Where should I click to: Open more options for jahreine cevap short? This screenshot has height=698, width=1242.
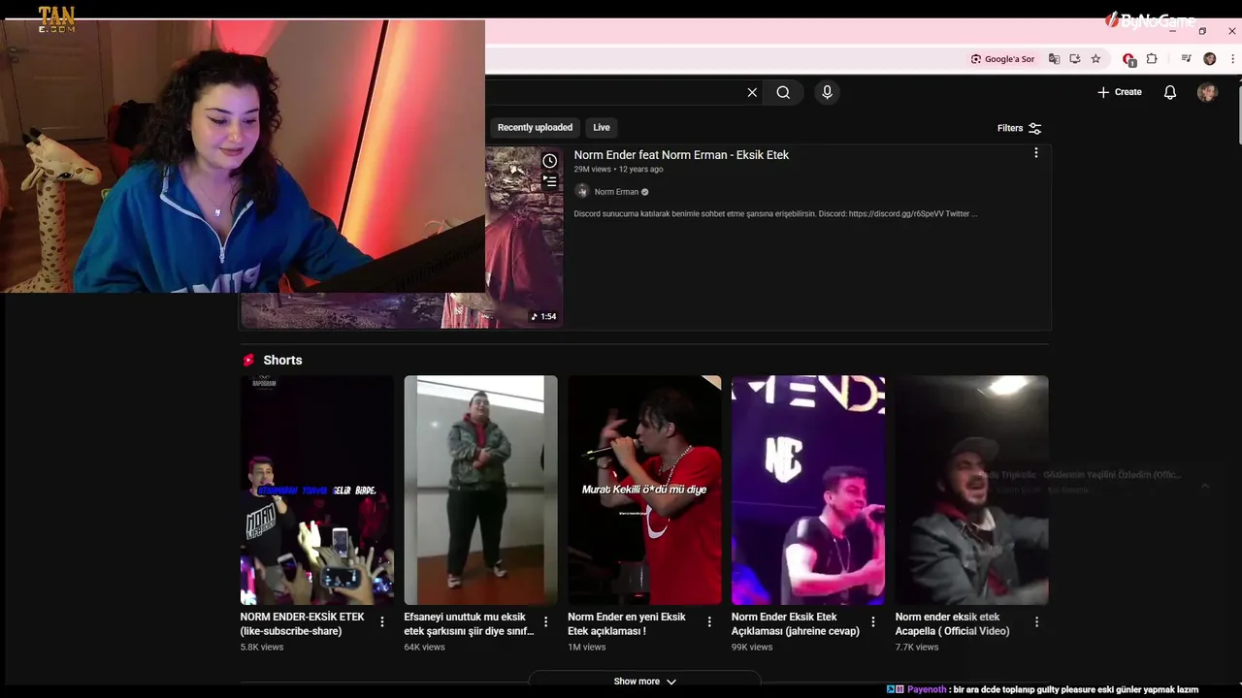[873, 622]
